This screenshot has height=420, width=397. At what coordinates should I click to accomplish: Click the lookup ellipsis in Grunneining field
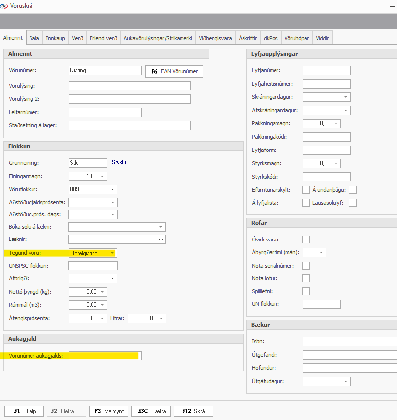[102, 162]
